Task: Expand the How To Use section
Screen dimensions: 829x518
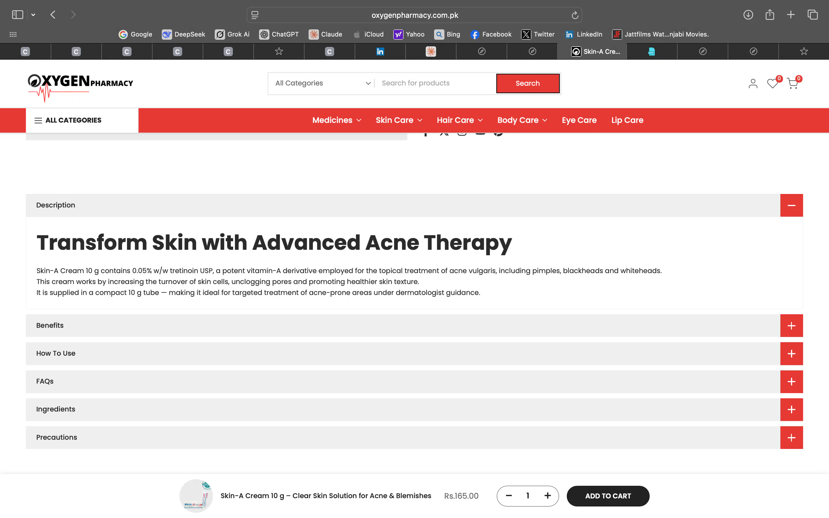Action: click(x=791, y=354)
